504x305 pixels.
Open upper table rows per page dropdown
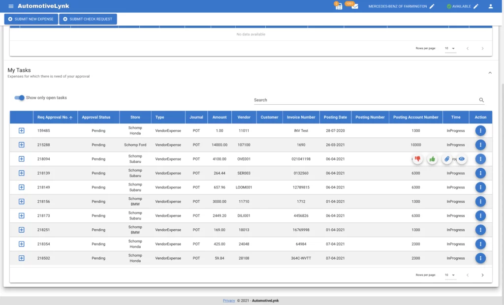click(x=450, y=49)
